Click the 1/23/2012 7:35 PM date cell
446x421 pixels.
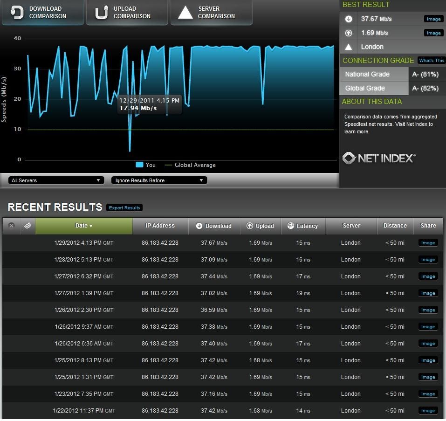tap(84, 394)
